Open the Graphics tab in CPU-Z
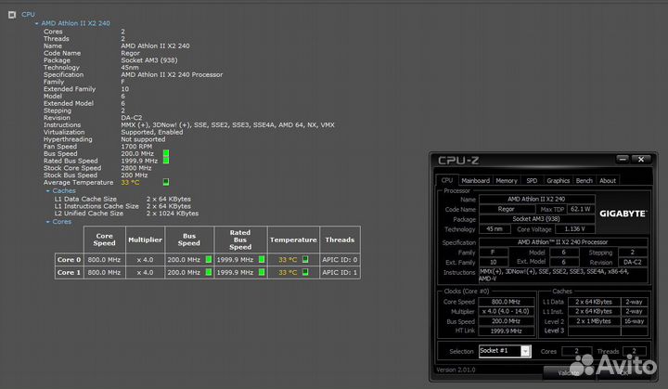668x389 pixels. 558,180
